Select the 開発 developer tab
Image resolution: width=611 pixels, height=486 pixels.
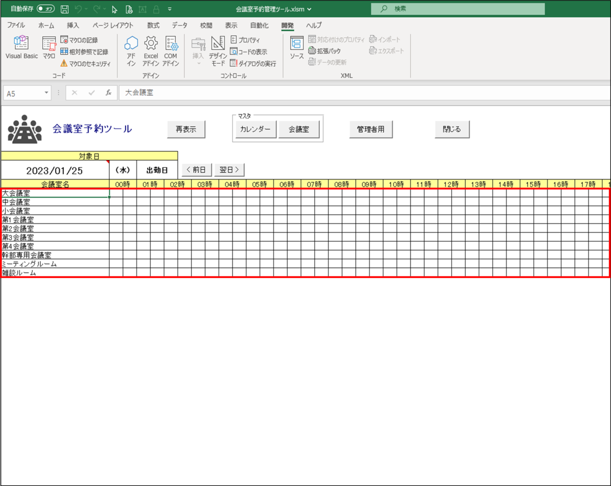click(x=288, y=25)
